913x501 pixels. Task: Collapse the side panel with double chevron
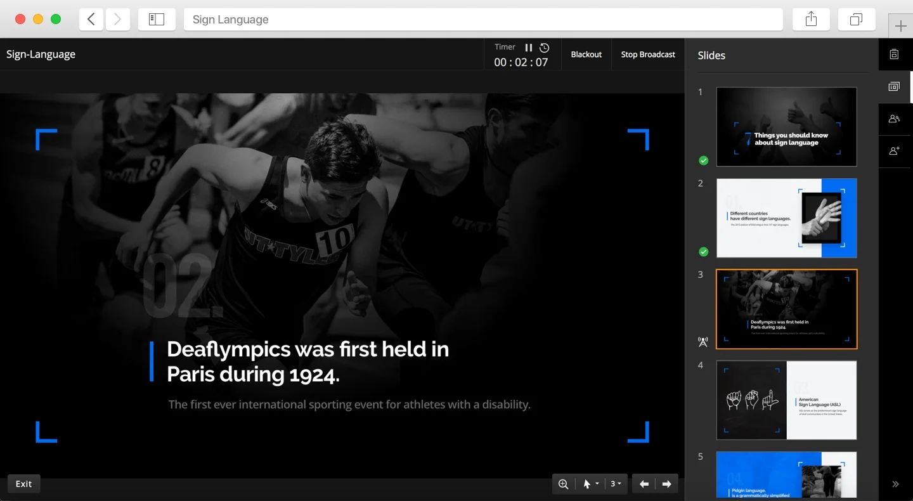tap(895, 484)
